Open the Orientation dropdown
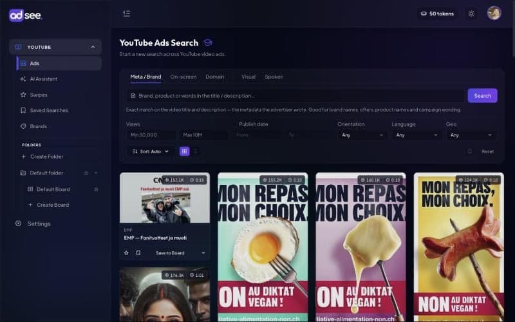Image resolution: width=515 pixels, height=322 pixels. click(x=362, y=135)
